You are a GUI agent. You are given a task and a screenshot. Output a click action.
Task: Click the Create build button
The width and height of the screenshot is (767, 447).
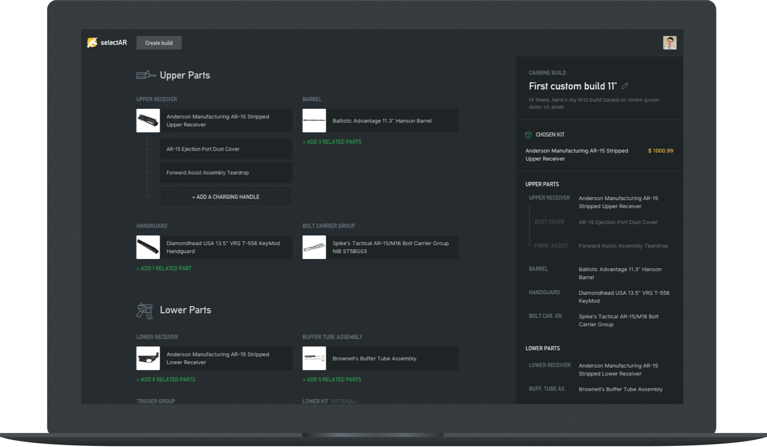159,43
